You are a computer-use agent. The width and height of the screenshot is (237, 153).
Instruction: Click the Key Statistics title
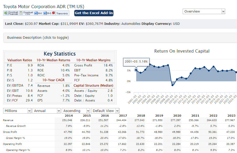(60, 54)
